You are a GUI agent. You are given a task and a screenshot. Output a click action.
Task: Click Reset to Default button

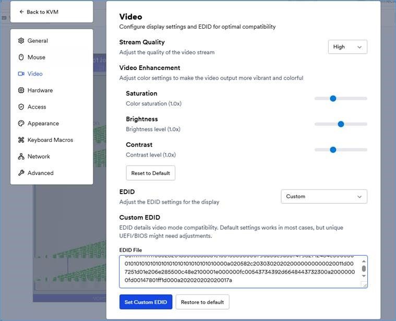150,173
